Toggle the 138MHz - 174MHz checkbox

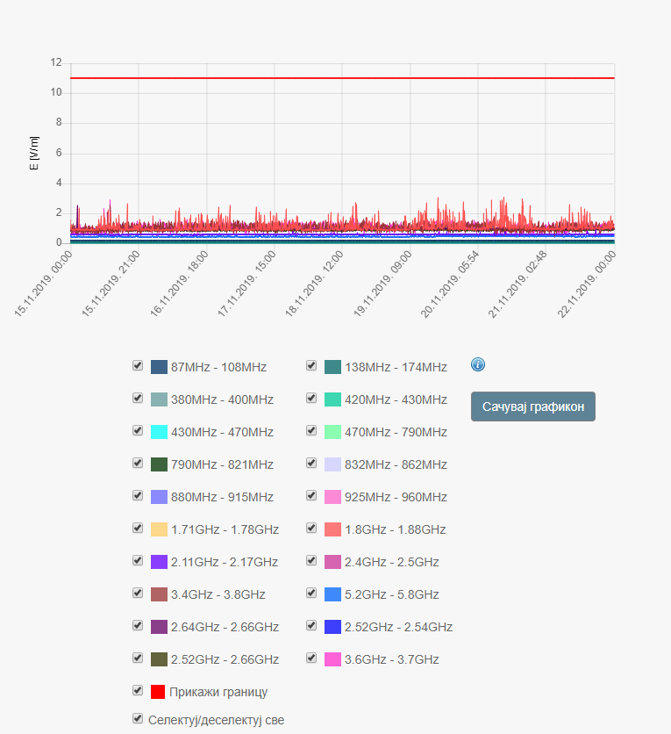point(311,366)
